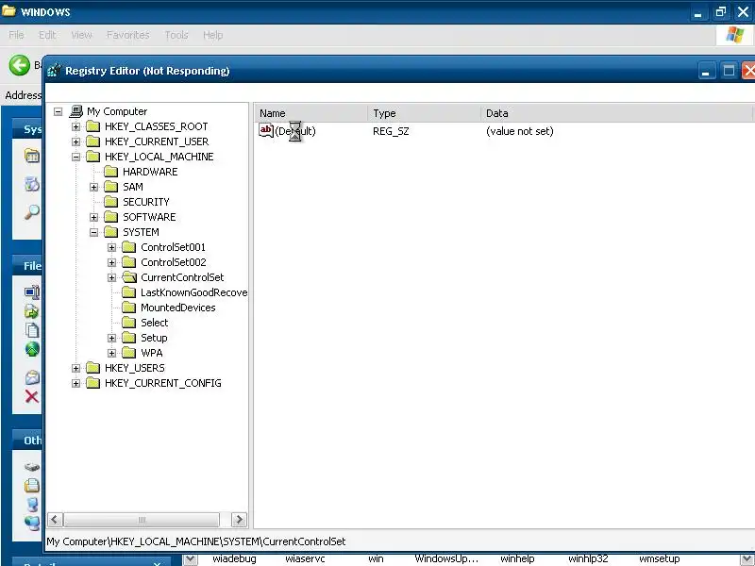Click the green Back arrow in WINDOWS window

[19, 65]
